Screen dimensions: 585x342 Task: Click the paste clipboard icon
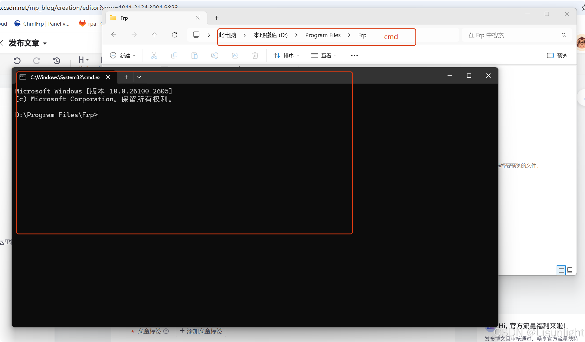[195, 55]
